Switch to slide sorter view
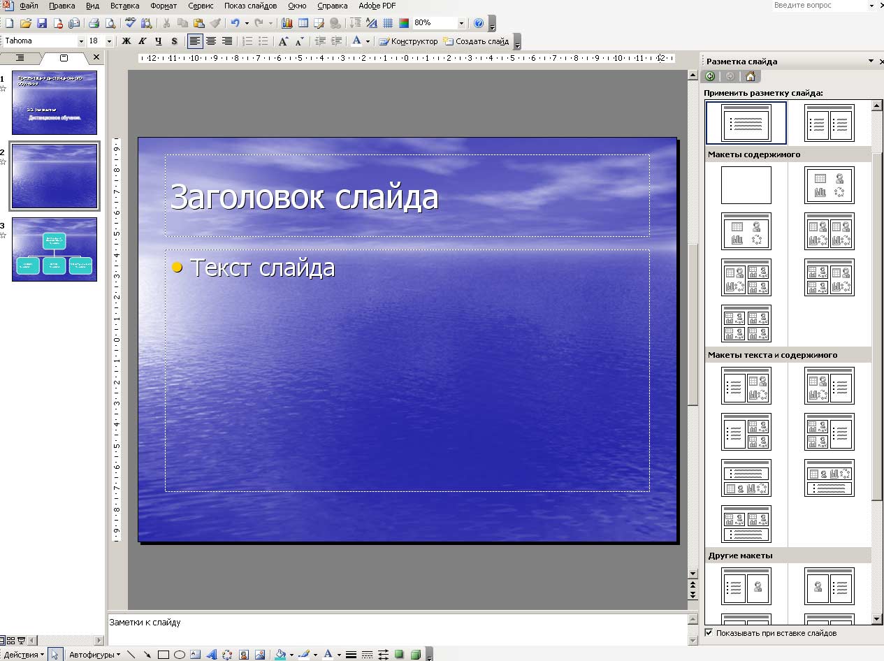The image size is (884, 661). (12, 640)
